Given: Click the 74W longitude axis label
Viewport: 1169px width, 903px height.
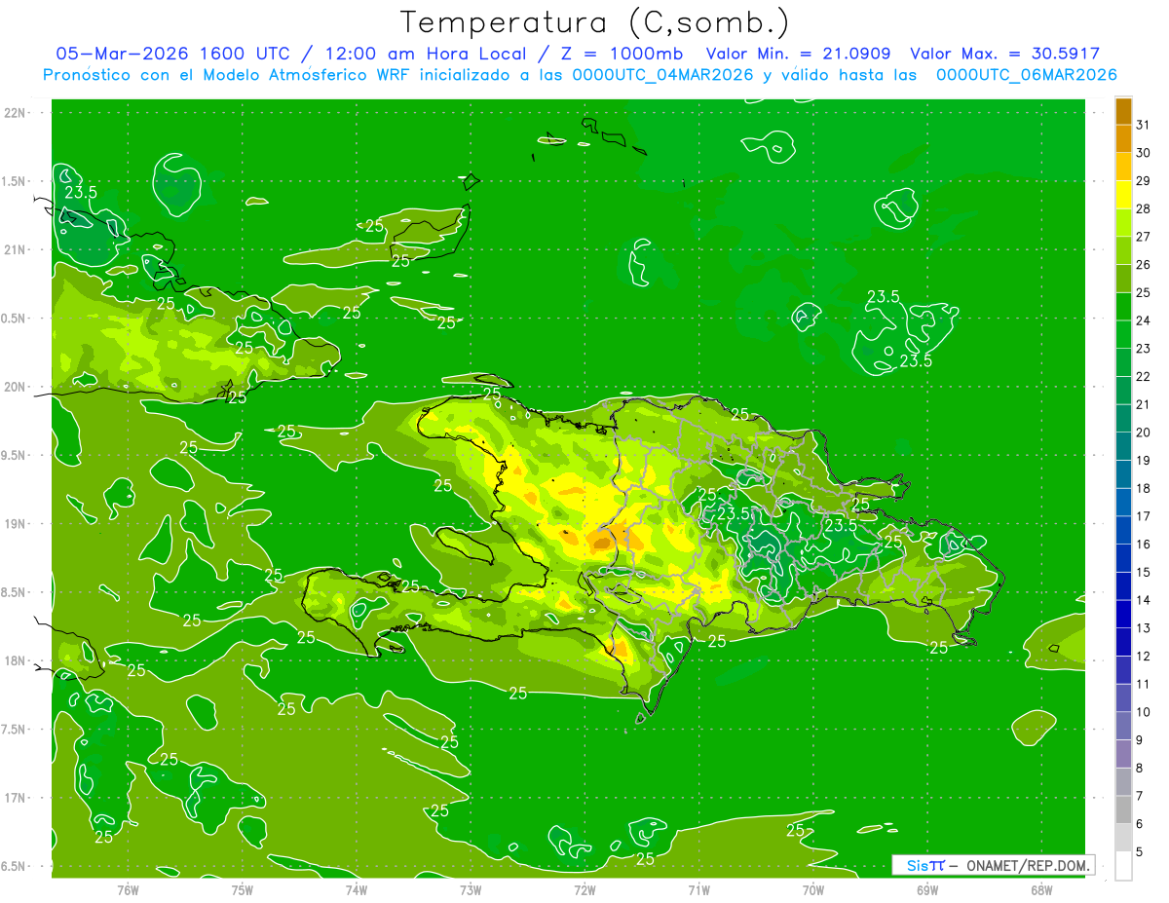Looking at the screenshot, I should click(x=357, y=890).
